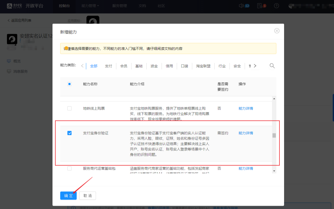Click the app avatar icon in sidebar
This screenshot has width=334, height=209.
point(12,39)
